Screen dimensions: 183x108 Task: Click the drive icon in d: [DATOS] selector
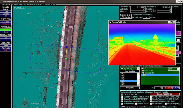tap(122, 69)
